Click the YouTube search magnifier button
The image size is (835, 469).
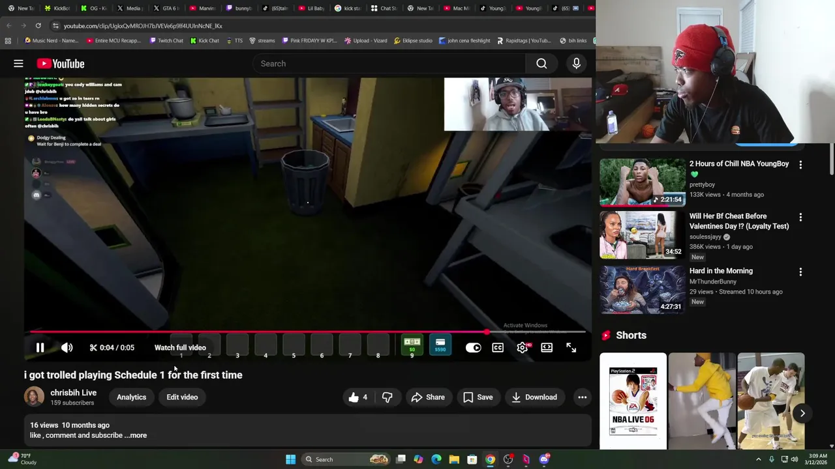(541, 63)
